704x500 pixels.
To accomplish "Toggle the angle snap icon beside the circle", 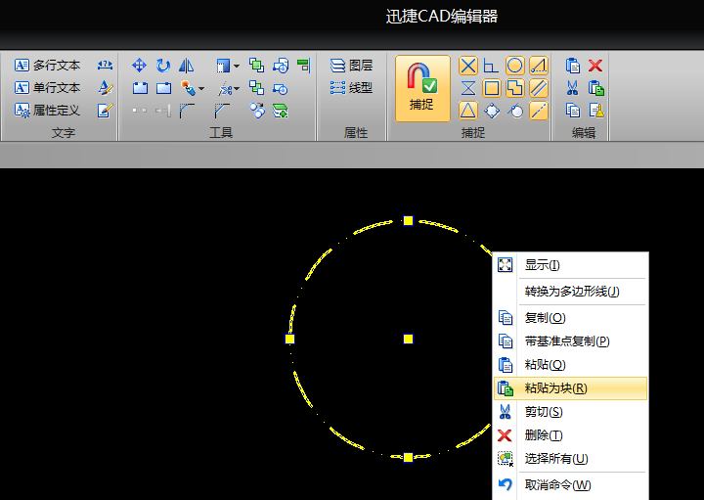I will click(x=539, y=66).
